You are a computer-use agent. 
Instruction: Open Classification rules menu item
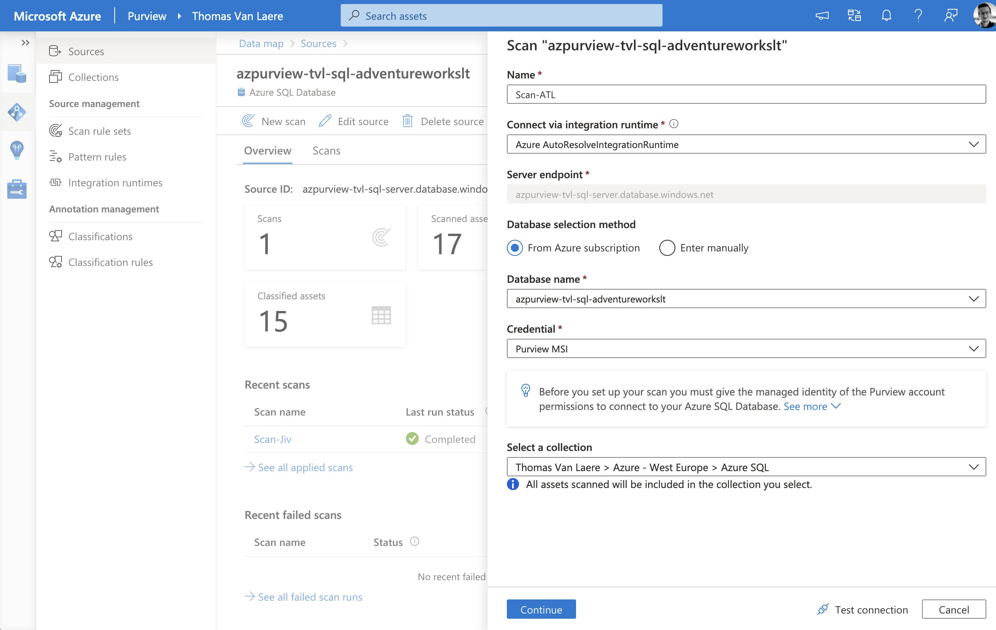pos(126,261)
